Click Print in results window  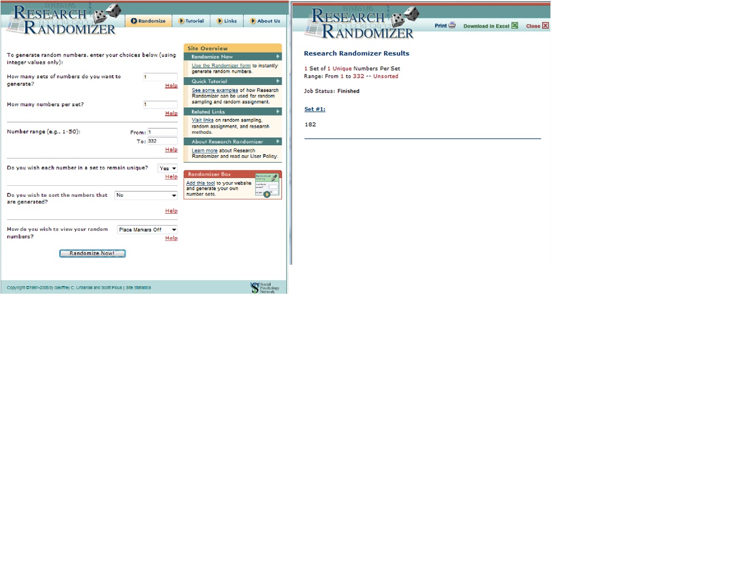pos(441,26)
